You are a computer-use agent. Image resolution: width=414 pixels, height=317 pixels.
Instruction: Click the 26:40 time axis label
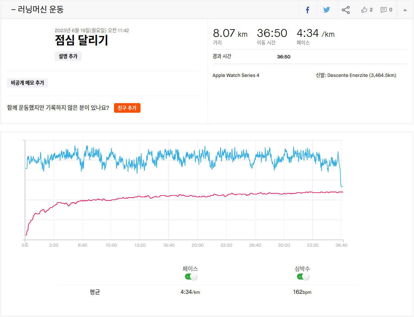point(255,245)
